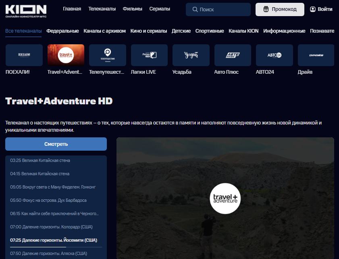
Task: Click the Войти login button
Action: click(x=321, y=9)
